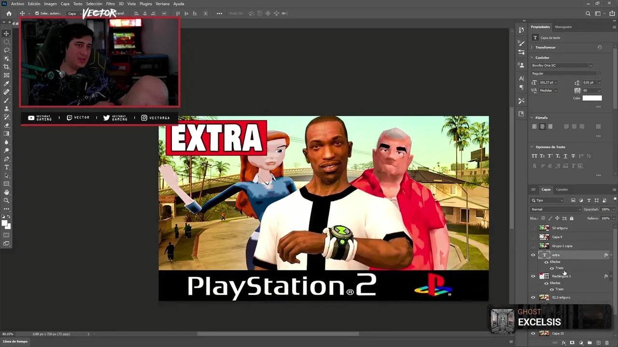618x347 pixels.
Task: Select the Eraser tool
Action: 7,125
